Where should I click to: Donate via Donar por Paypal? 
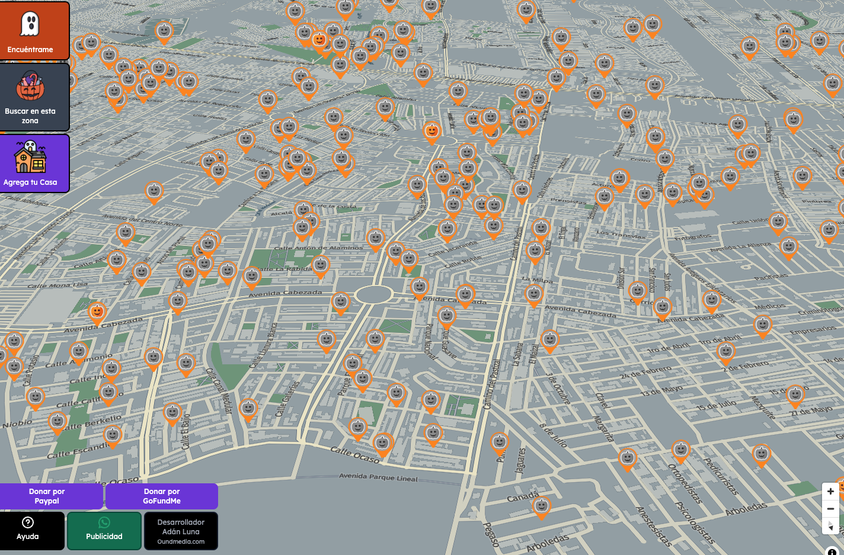[51, 496]
